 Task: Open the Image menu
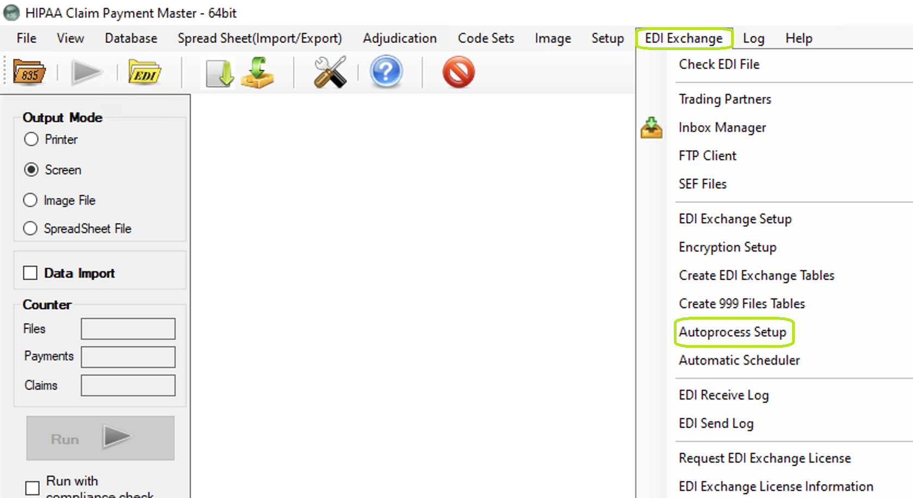click(553, 38)
